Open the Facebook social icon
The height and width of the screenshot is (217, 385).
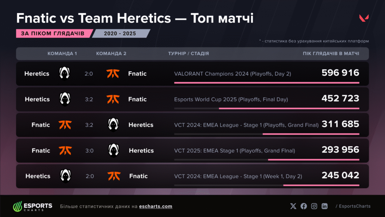(304, 206)
